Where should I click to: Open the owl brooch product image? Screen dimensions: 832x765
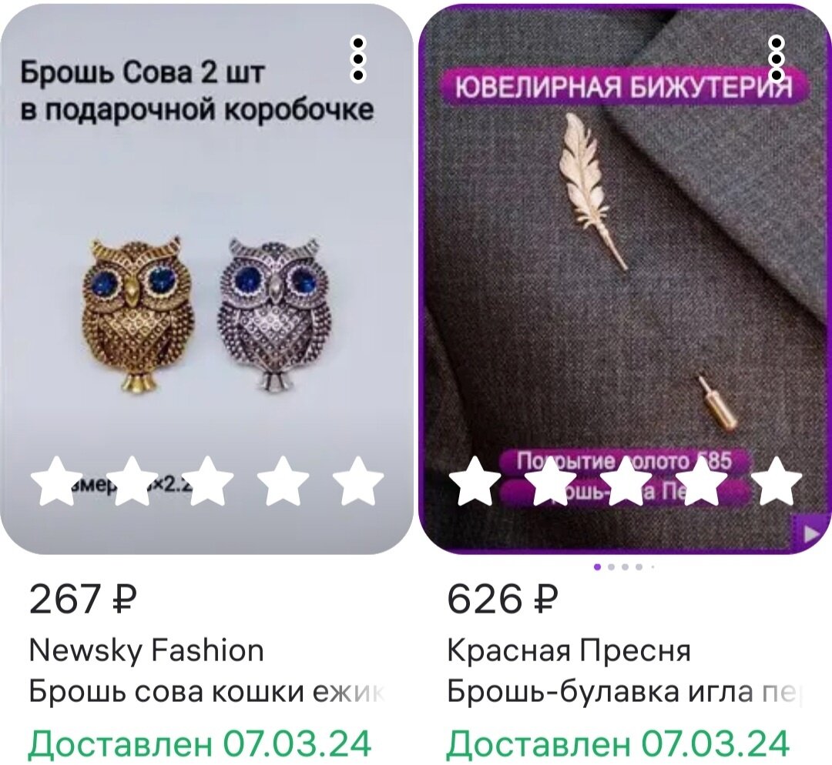click(206, 279)
